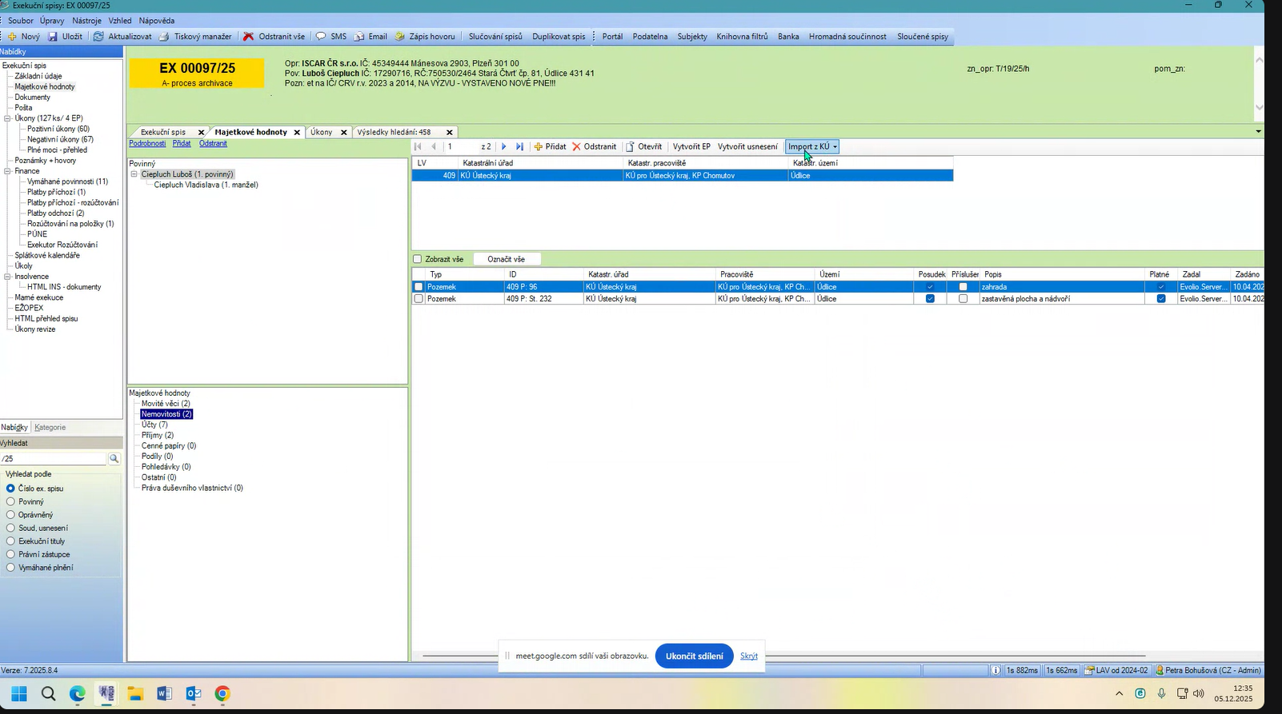This screenshot has height=714, width=1282.
Task: Collapse the Ciepluch Luboš tree node
Action: click(134, 174)
